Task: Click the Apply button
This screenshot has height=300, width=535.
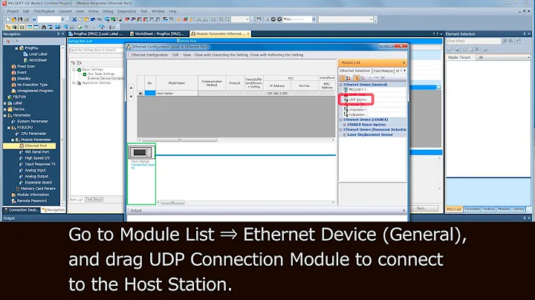Action: point(421,208)
